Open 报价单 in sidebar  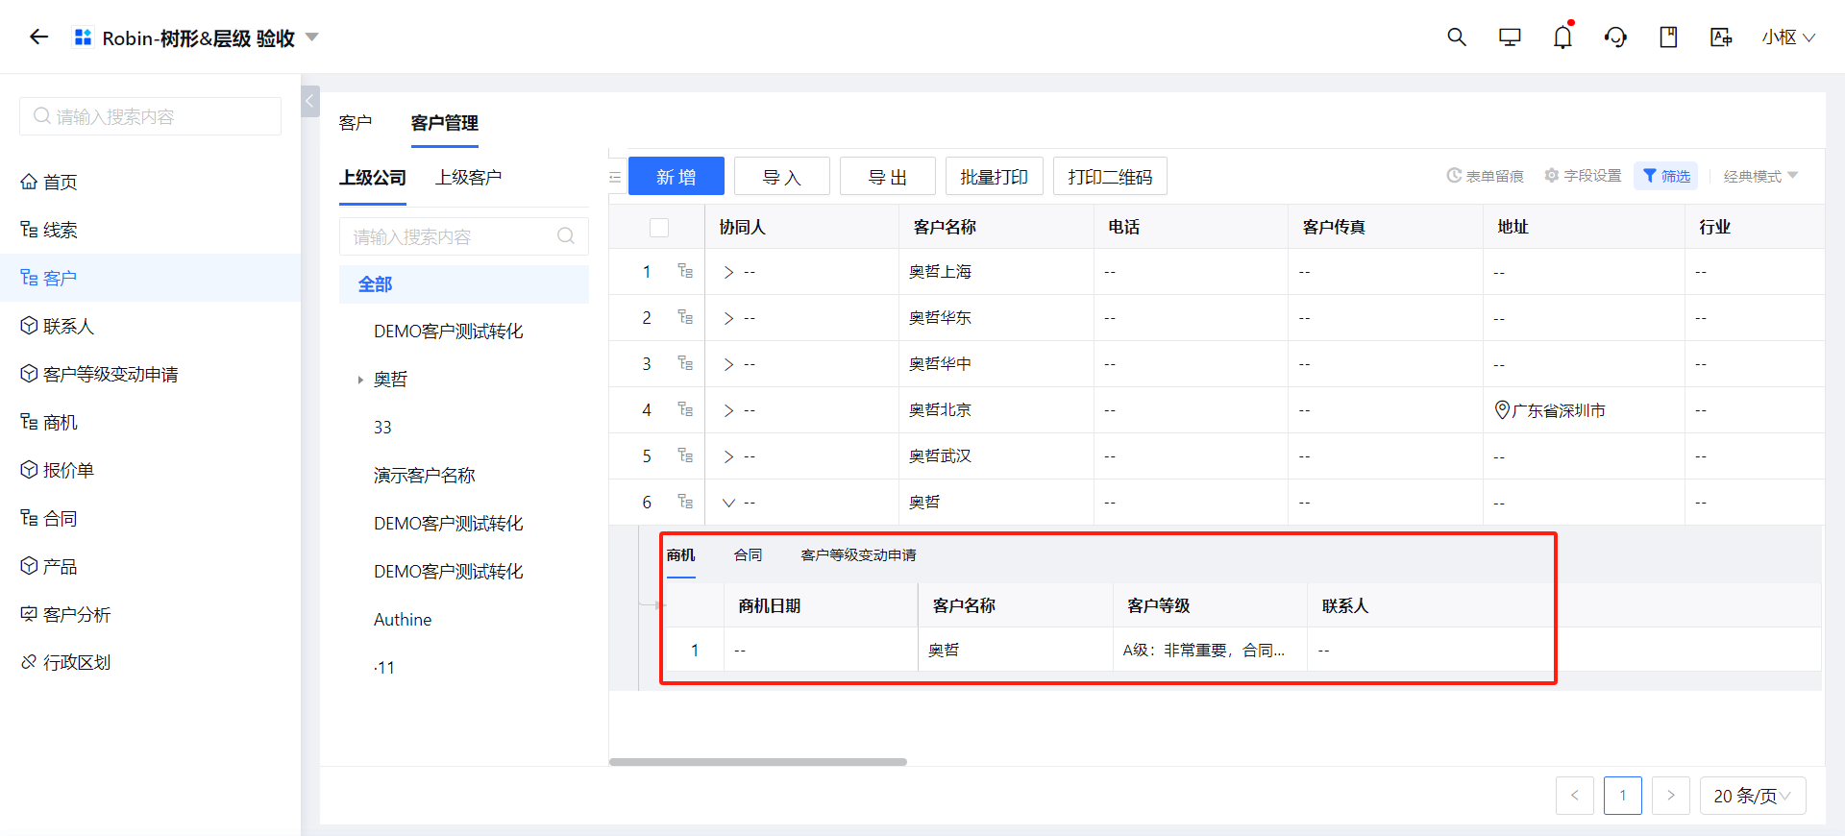(x=150, y=470)
